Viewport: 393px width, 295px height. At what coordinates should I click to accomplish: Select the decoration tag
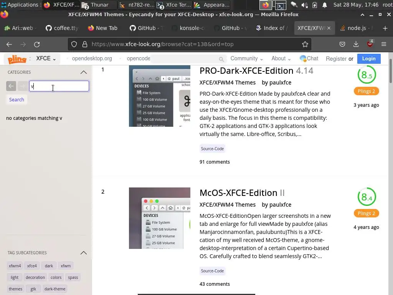(35, 277)
